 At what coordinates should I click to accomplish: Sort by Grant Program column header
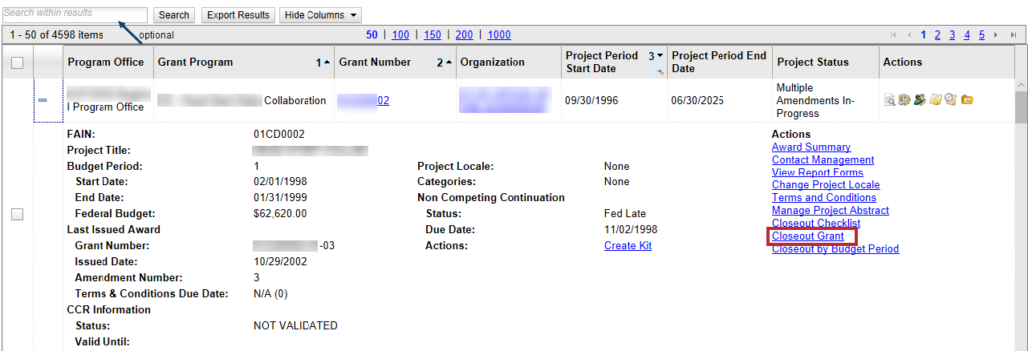point(195,63)
